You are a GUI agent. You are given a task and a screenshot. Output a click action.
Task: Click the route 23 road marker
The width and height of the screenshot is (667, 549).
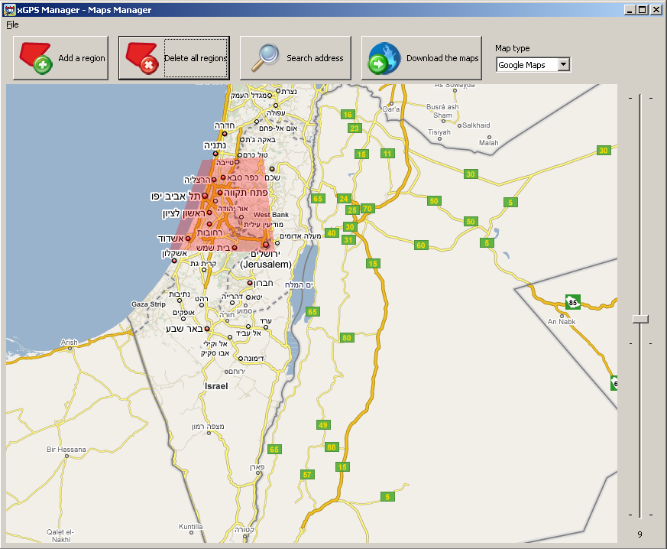click(355, 128)
